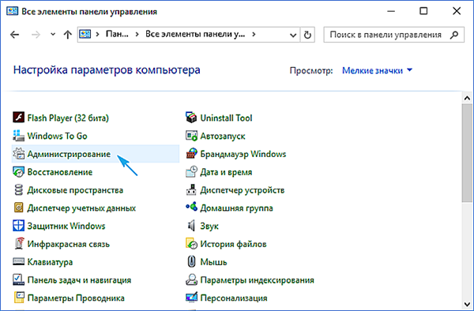Image resolution: width=474 pixels, height=311 pixels.
Task: Click the Windows To Go icon
Action: (x=18, y=136)
